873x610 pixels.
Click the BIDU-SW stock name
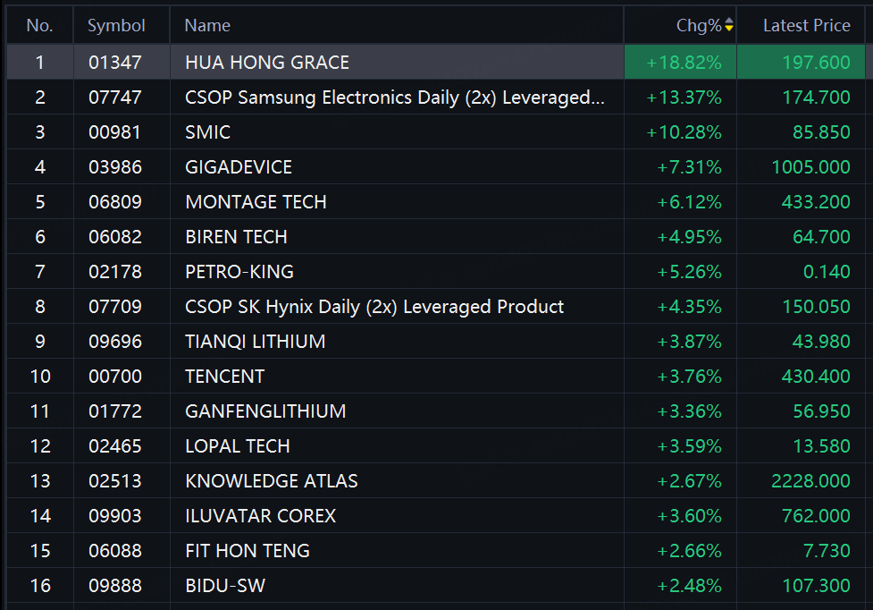coord(225,586)
